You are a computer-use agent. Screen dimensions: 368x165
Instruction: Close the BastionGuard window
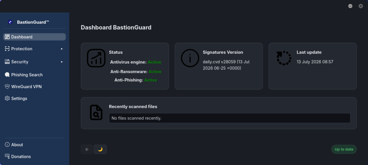[x=361, y=6]
